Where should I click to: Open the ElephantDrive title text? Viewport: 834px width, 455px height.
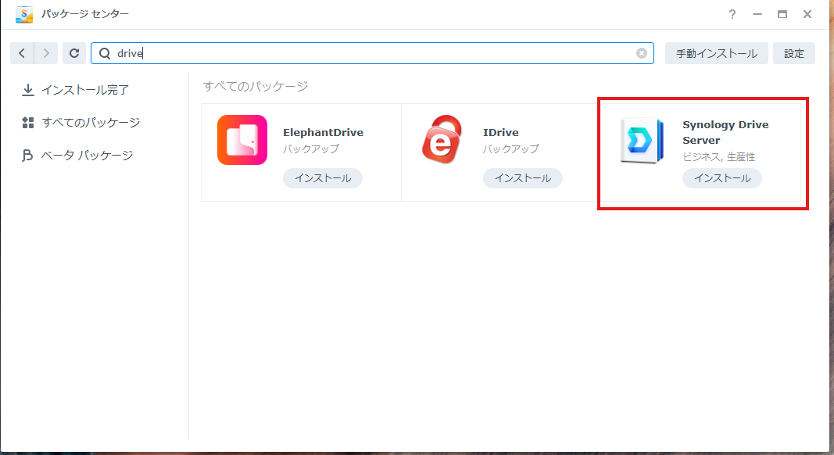pyautogui.click(x=323, y=132)
